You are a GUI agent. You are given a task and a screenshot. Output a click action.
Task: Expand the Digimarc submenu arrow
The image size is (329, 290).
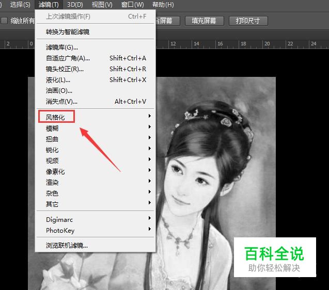tap(150, 218)
